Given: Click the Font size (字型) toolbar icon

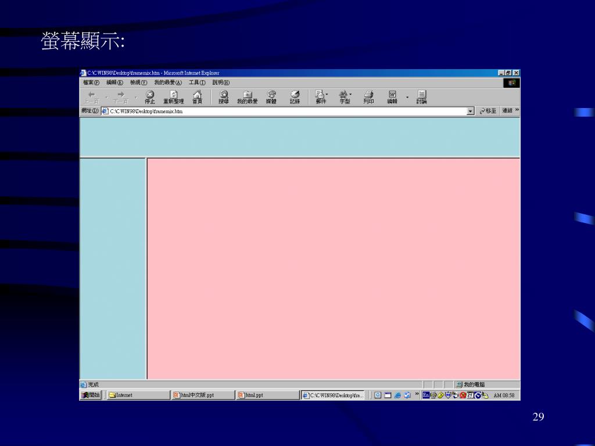Looking at the screenshot, I should [345, 98].
